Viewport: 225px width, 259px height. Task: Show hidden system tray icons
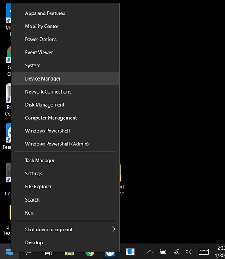click(x=150, y=252)
